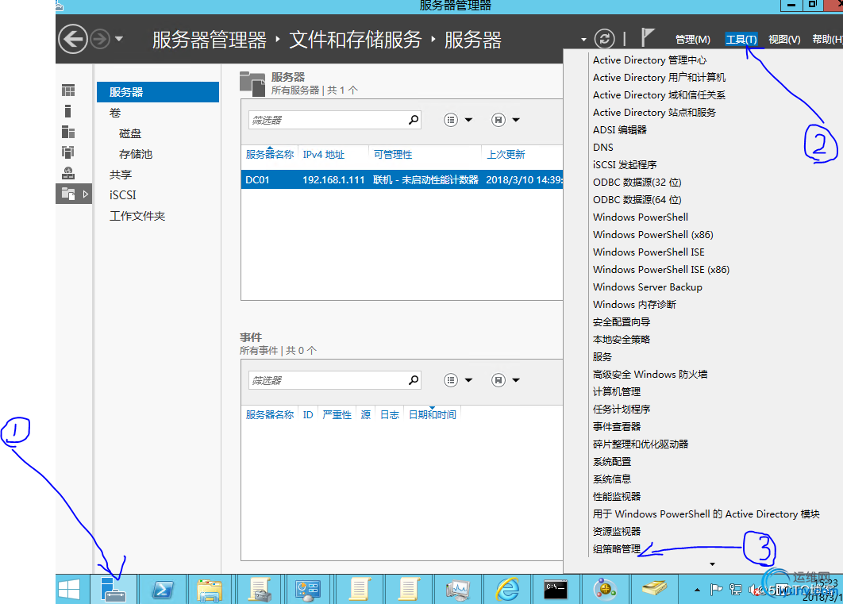Select 共享 in the navigation pane
This screenshot has height=604, width=843.
(121, 175)
